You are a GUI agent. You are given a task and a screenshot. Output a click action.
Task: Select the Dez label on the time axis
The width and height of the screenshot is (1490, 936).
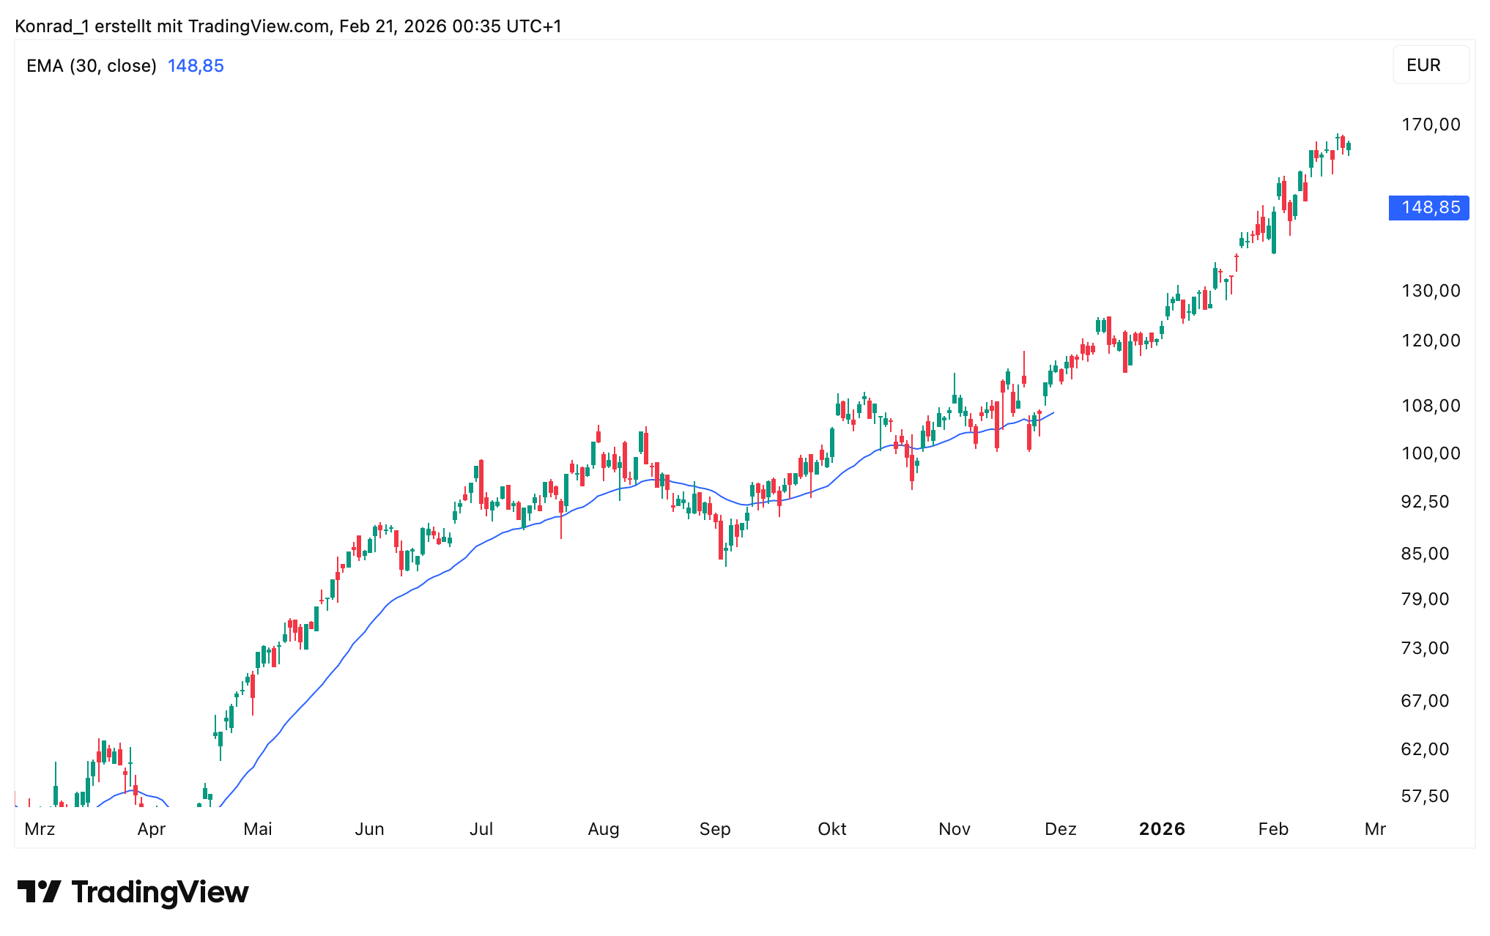(1060, 829)
